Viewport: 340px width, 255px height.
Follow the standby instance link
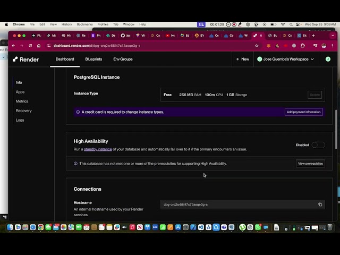pos(98,149)
